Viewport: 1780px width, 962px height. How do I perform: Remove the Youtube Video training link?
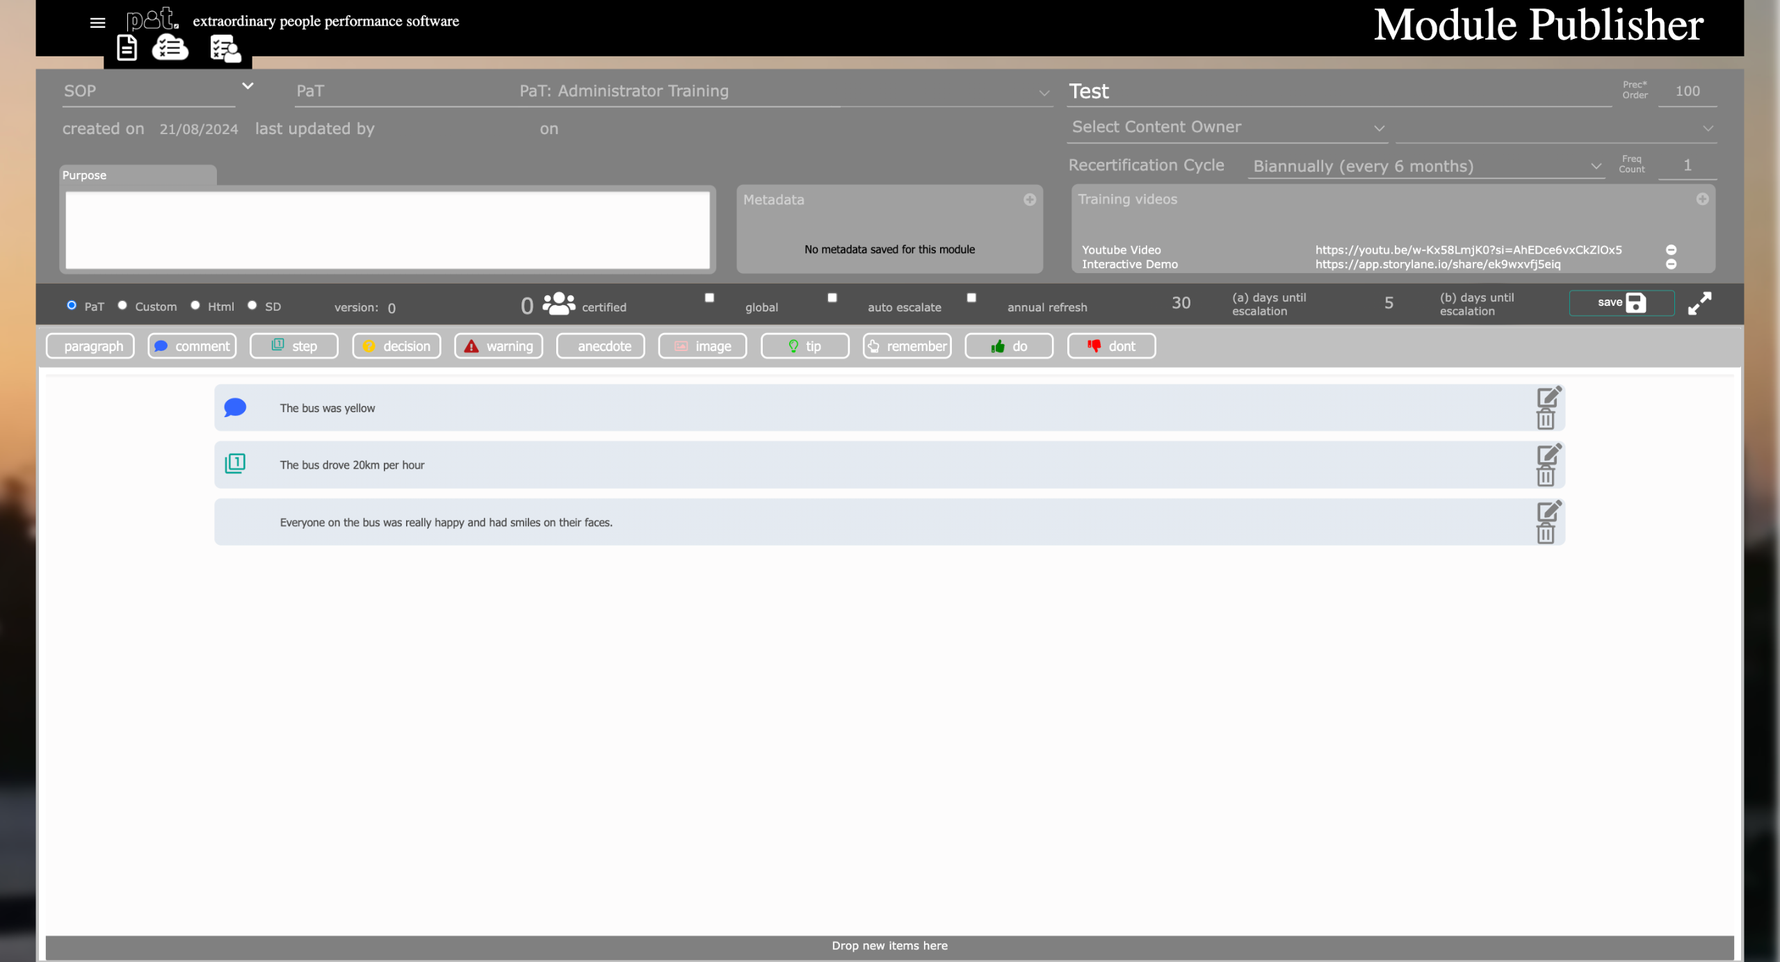1671,250
